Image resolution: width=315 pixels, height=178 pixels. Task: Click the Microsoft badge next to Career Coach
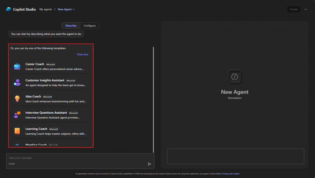pos(51,64)
